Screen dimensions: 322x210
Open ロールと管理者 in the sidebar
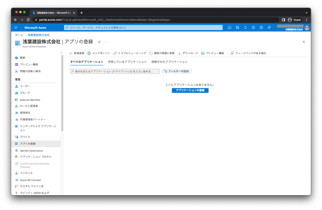tap(27, 106)
